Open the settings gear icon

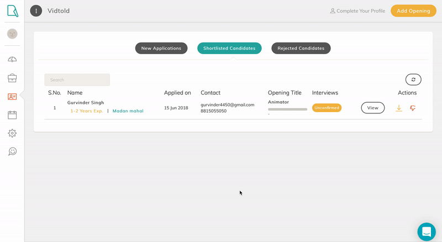12,133
